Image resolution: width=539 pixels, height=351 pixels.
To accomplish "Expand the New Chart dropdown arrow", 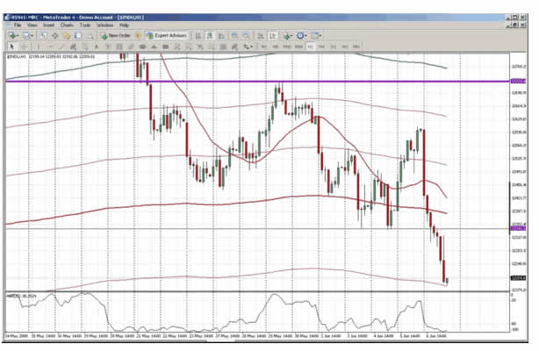I will click(18, 36).
